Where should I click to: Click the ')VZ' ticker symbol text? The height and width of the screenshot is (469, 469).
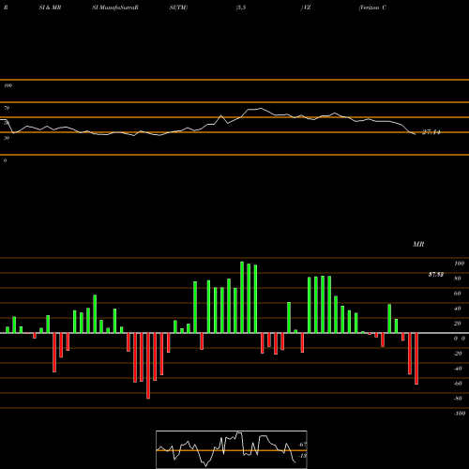click(306, 8)
